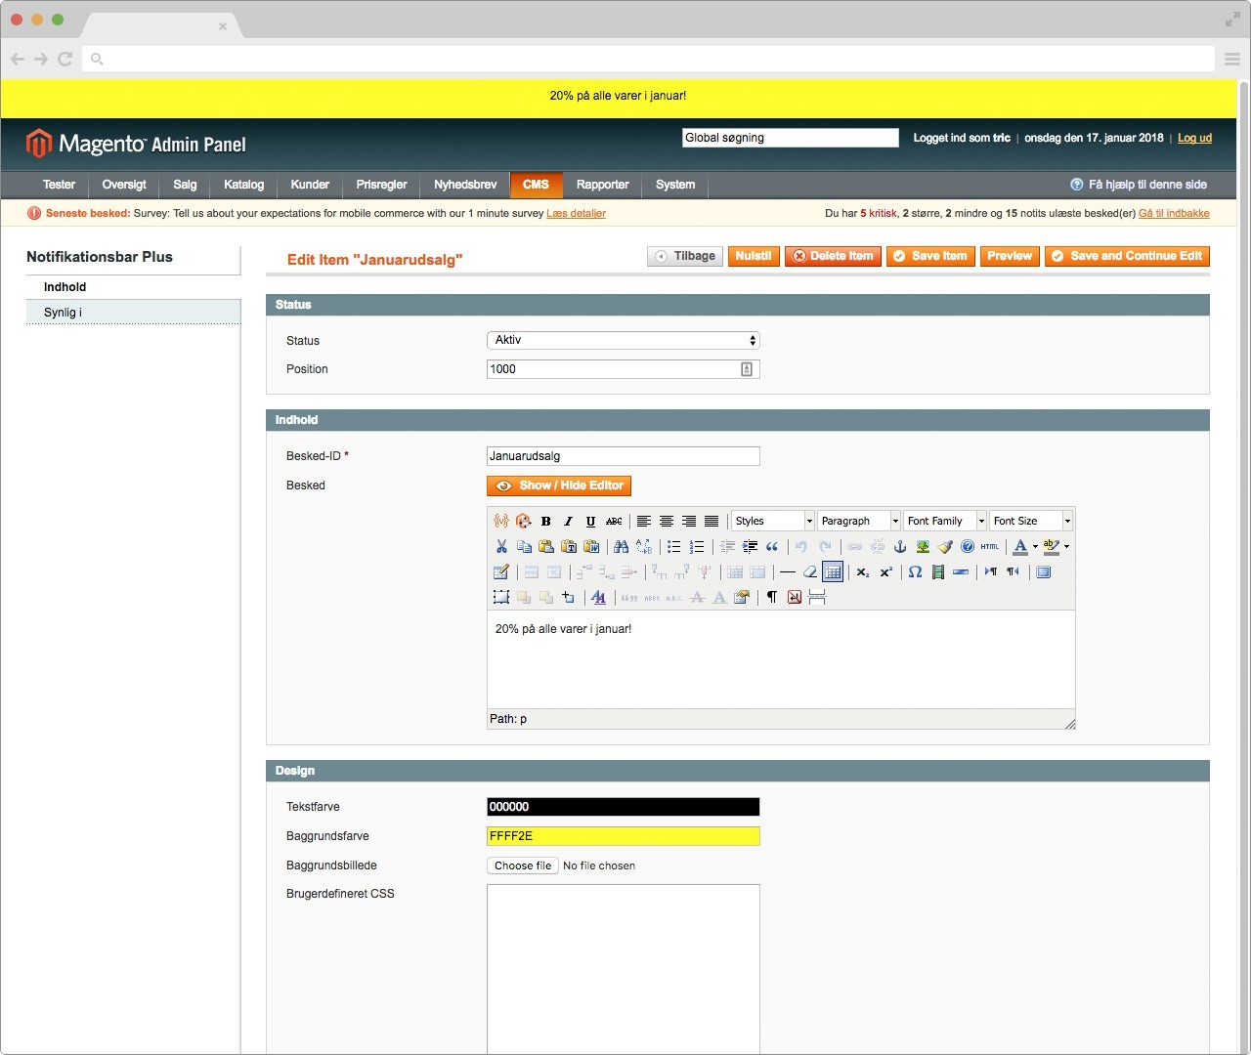1251x1055 pixels.
Task: Open the Status dropdown showing Aktiv
Action: tap(623, 340)
